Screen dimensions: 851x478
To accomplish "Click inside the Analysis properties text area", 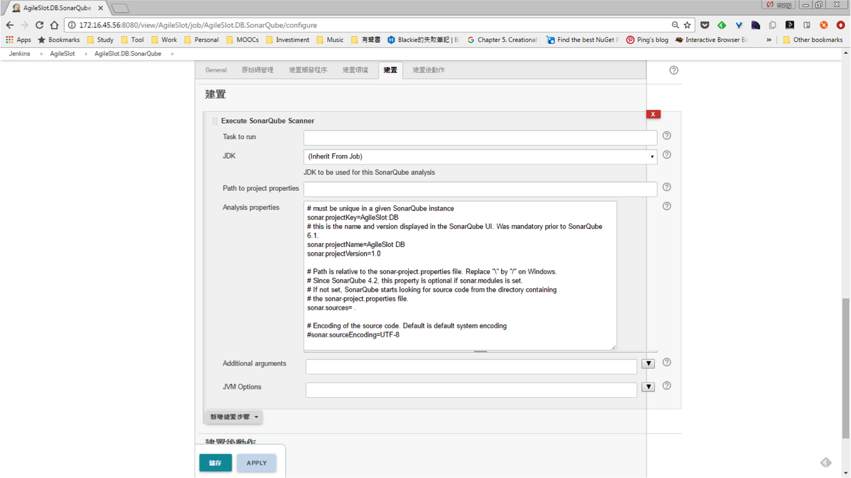I will pos(460,276).
